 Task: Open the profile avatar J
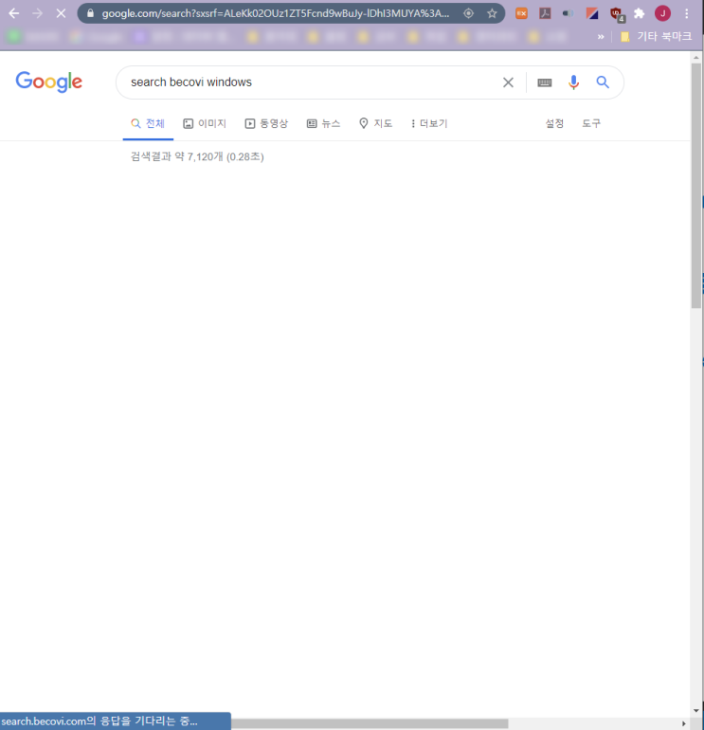pos(662,13)
